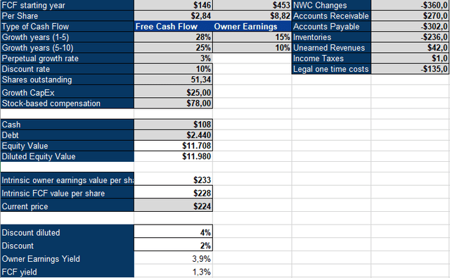Image resolution: width=450 pixels, height=278 pixels.
Task: Click the Cash value $108 cell
Action: tap(173, 125)
